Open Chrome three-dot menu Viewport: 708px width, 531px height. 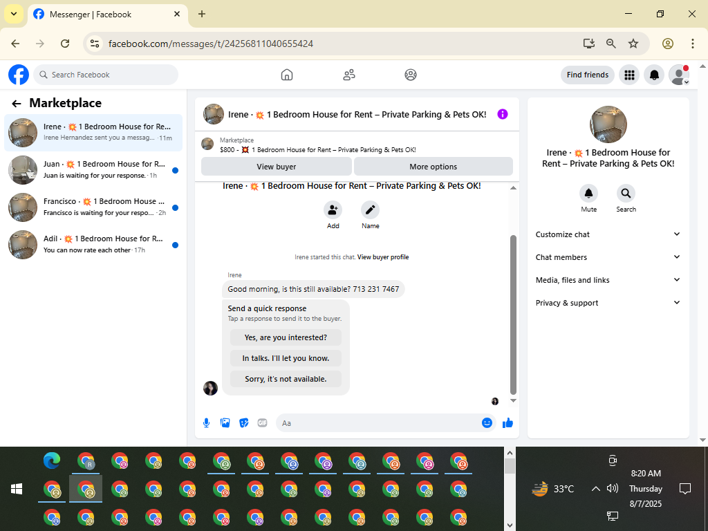pyautogui.click(x=693, y=44)
